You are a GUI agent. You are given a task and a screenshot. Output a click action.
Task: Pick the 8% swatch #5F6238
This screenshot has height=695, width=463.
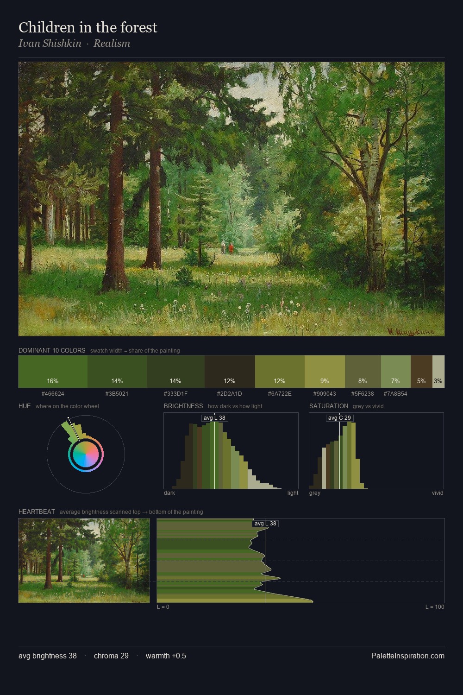363,372
